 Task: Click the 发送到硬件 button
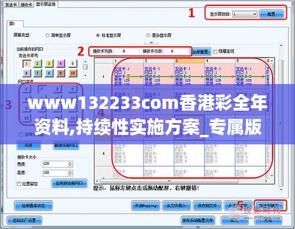269,206
